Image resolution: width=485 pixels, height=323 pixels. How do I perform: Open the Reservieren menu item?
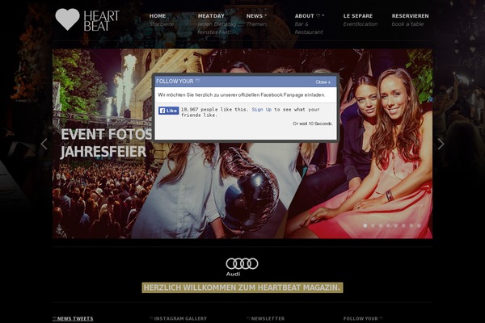click(410, 16)
